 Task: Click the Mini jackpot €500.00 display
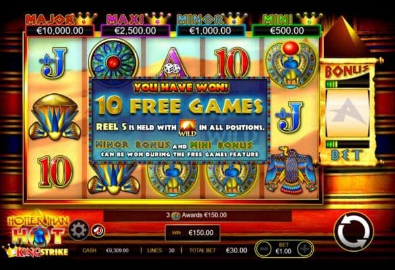click(x=287, y=30)
